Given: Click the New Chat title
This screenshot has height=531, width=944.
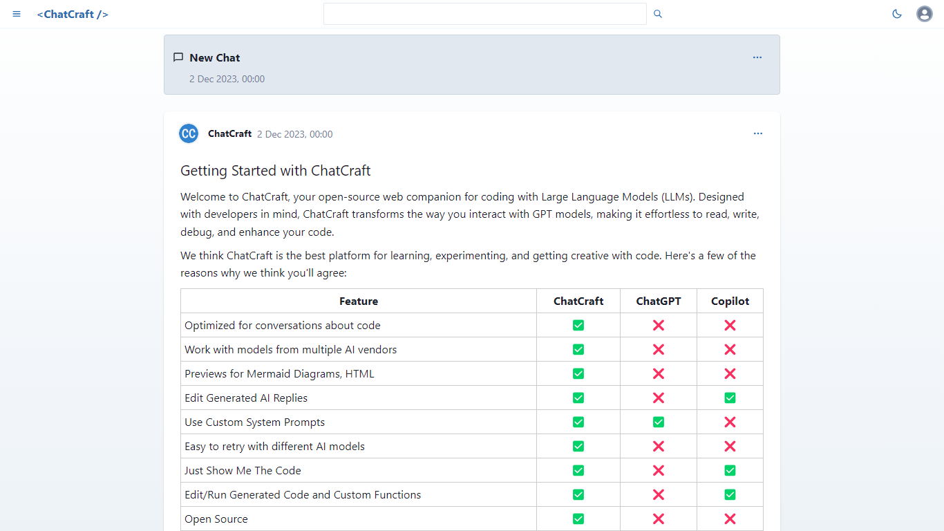Looking at the screenshot, I should [215, 58].
